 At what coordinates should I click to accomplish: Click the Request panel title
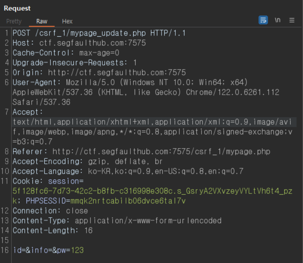17,8
